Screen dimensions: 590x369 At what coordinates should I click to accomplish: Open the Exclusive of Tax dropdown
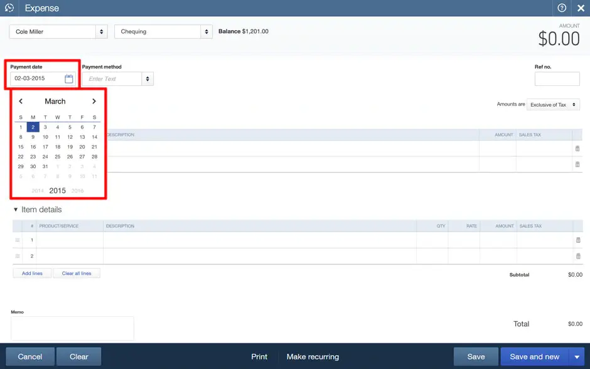click(x=553, y=105)
